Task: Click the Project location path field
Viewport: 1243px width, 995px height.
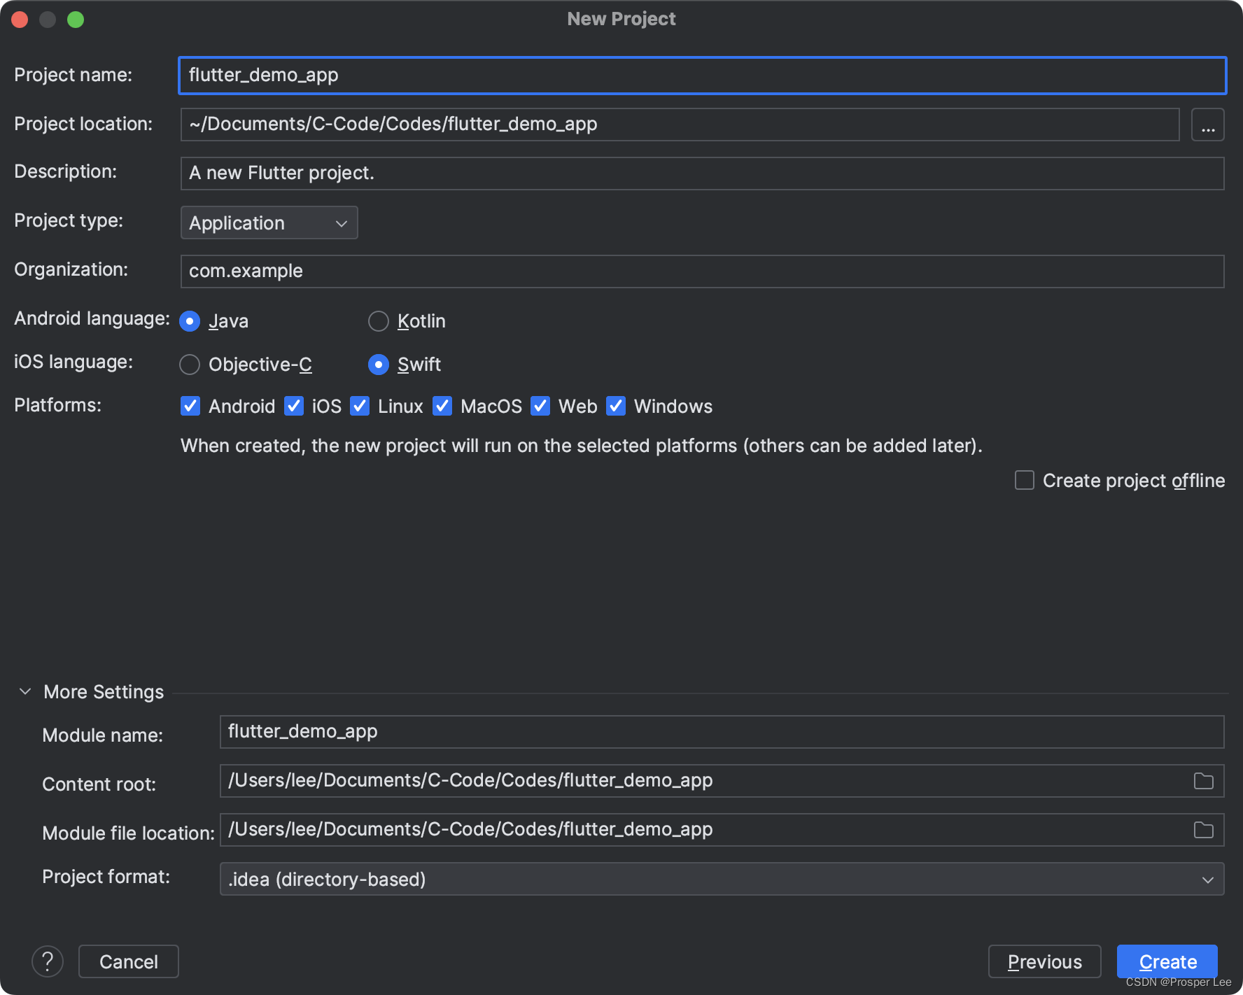Action: click(x=680, y=125)
